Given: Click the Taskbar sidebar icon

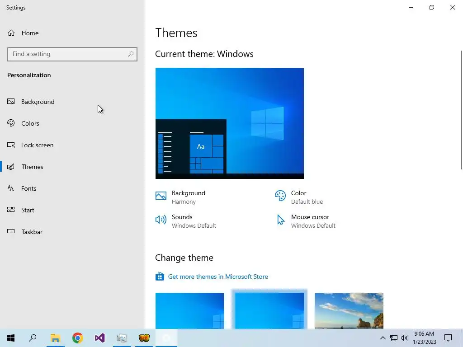Looking at the screenshot, I should click(x=11, y=232).
